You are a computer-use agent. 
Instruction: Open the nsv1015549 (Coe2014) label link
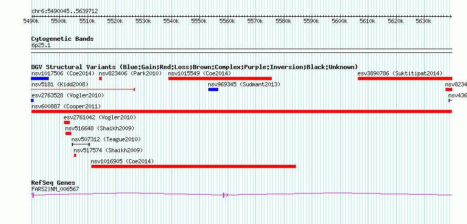coord(199,73)
